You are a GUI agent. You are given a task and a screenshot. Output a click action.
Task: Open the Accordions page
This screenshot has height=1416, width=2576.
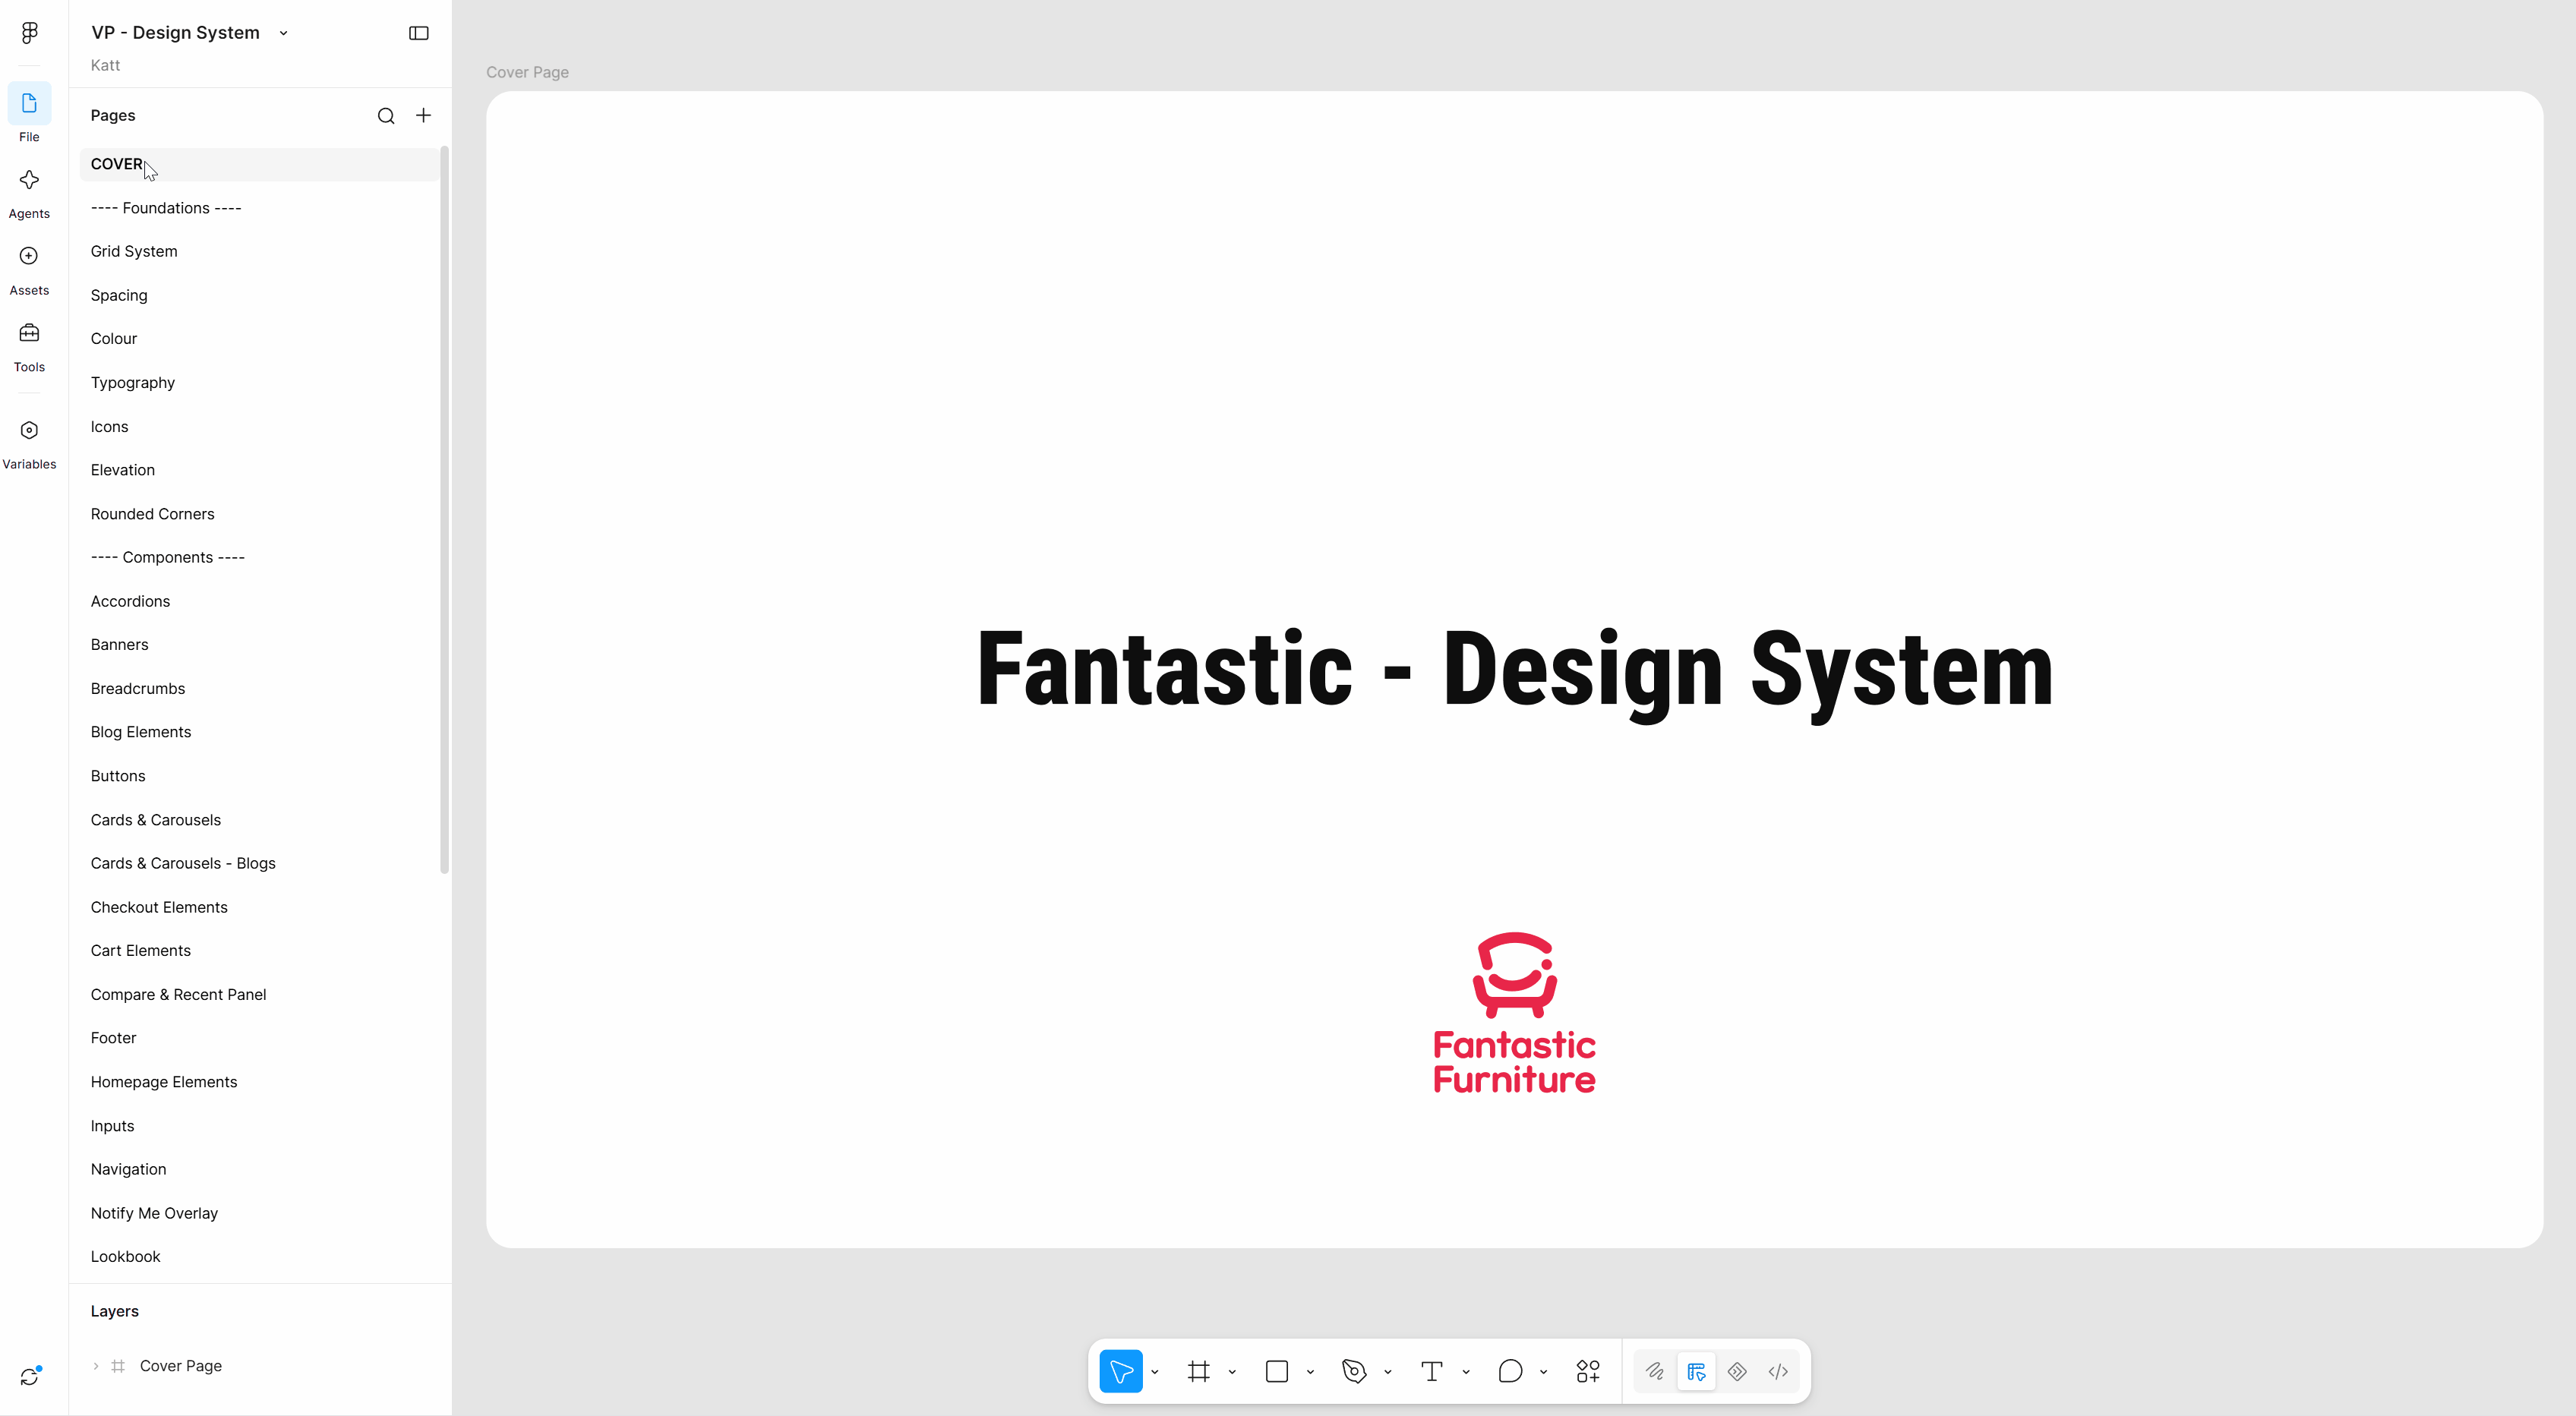[259, 601]
